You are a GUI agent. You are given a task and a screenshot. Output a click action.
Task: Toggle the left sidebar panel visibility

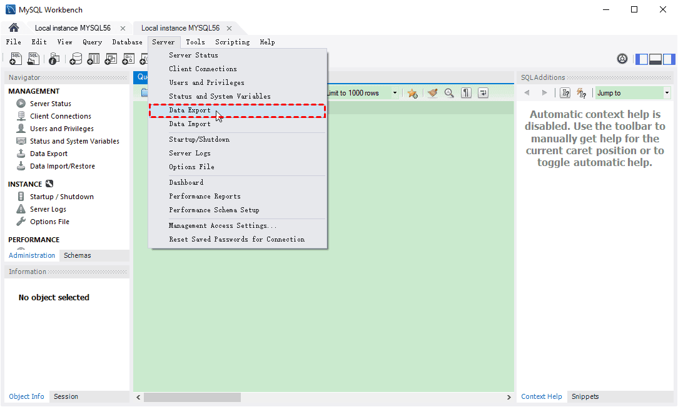coord(642,59)
